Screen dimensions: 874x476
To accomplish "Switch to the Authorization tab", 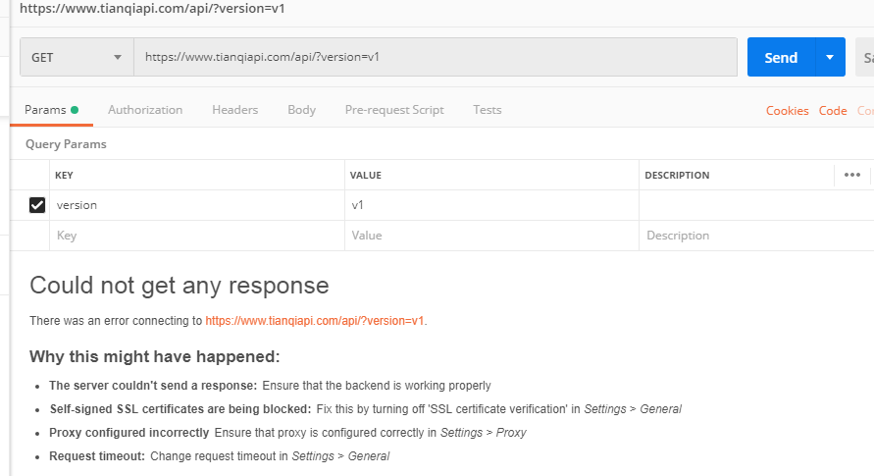I will tap(145, 110).
